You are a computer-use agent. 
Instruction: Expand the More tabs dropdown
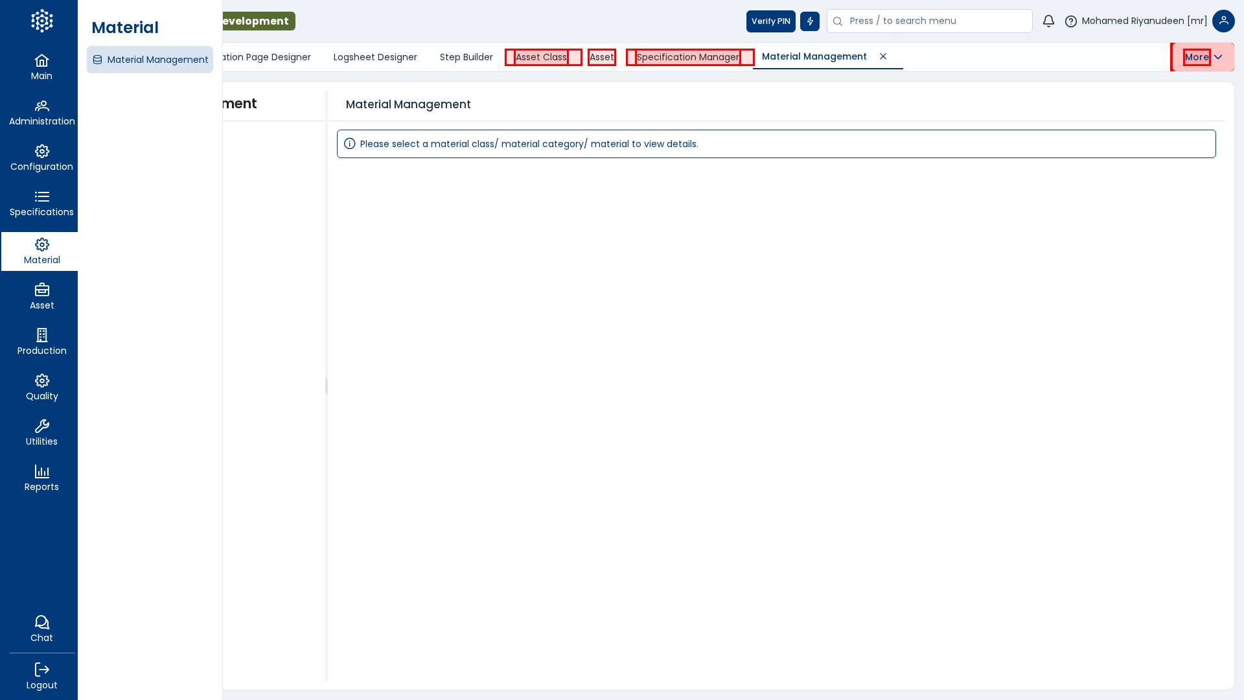coord(1203,57)
